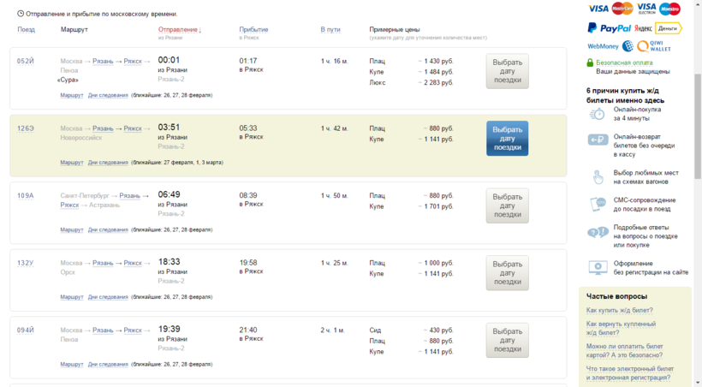Click the clock icon beside Moscow time notice

tap(21, 15)
